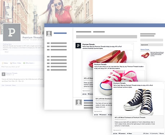Open the user silhouette avatar above the sidebar
Viewport: 165px width, 135px height.
tap(49, 34)
